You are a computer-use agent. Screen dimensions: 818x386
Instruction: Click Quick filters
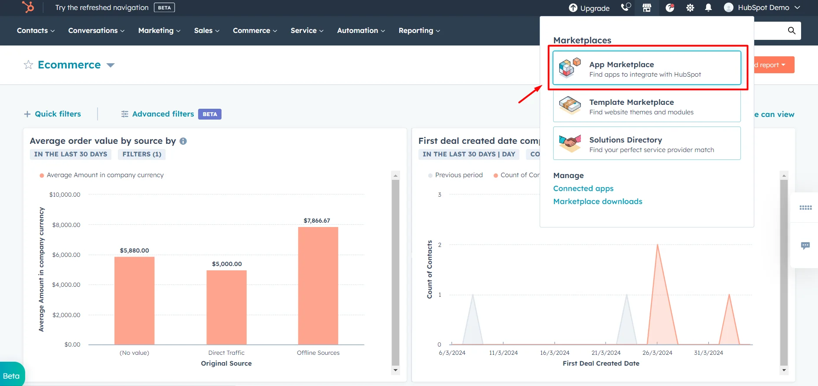[58, 114]
